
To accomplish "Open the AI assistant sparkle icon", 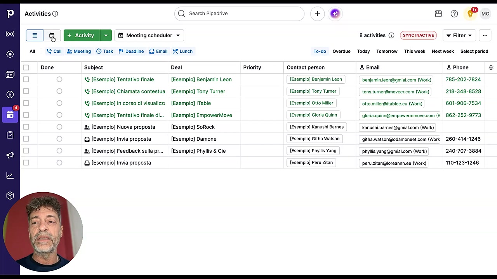I will [x=335, y=14].
